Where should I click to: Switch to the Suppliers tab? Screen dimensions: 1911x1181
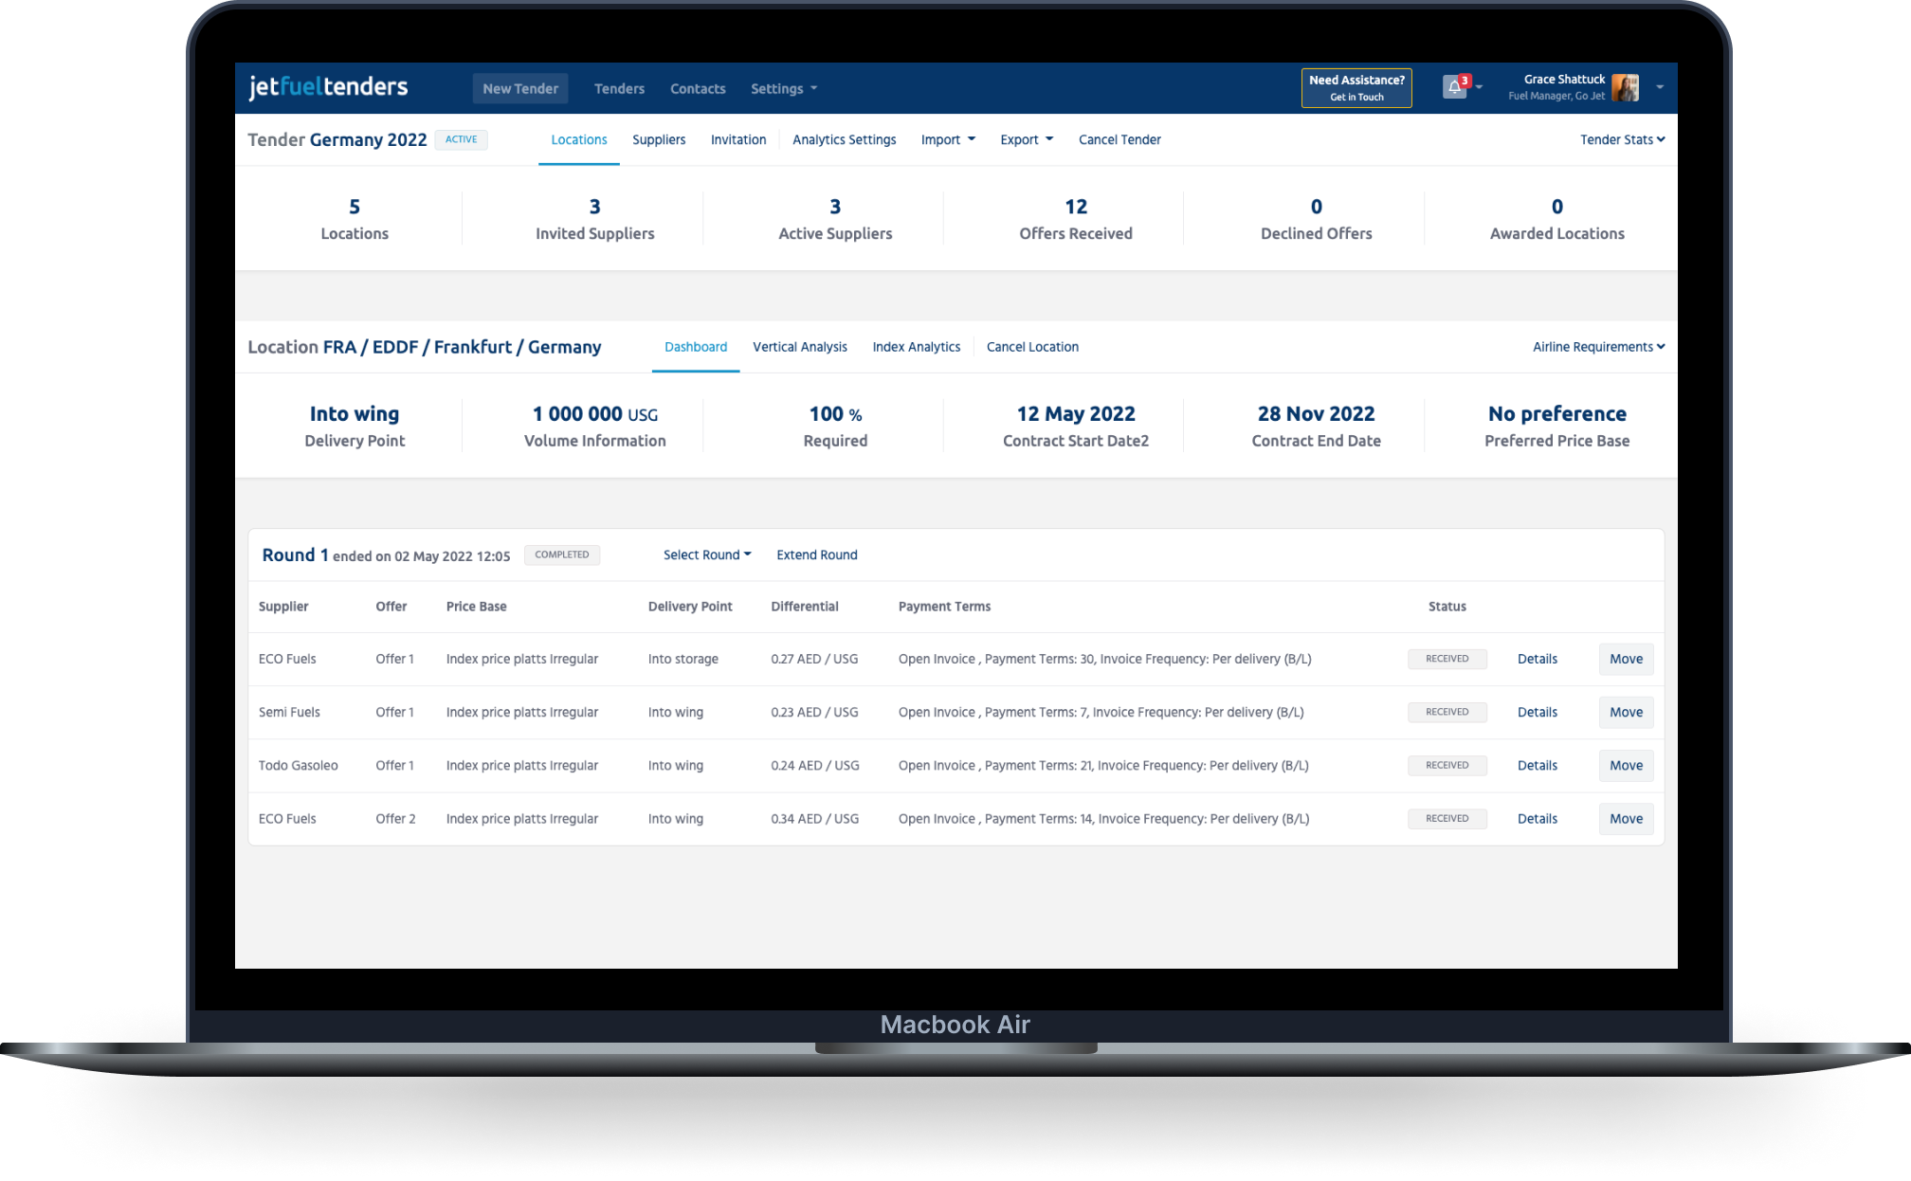pos(659,139)
